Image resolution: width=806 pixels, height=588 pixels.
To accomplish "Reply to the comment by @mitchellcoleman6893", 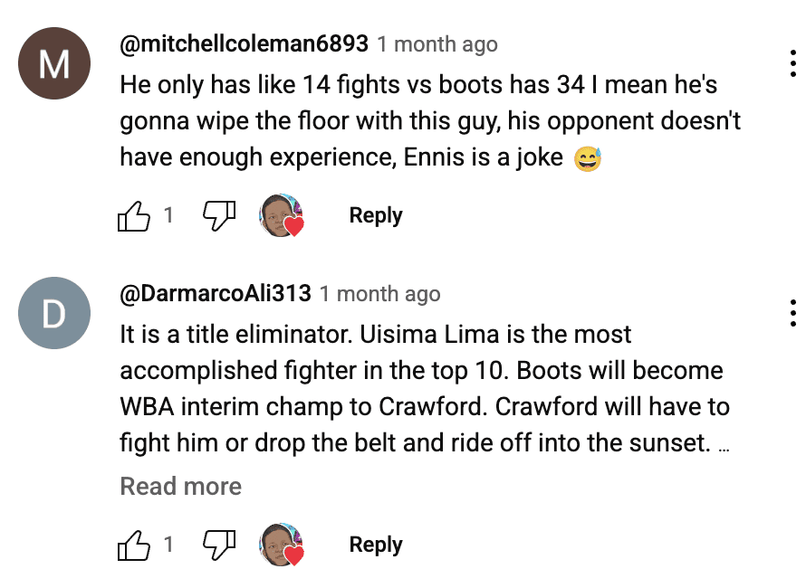I will click(x=376, y=216).
